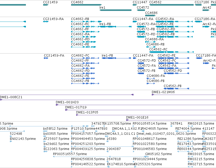Click transcript CG11447-RA label
Screen dimensions: 216x168
pos(143,19)
